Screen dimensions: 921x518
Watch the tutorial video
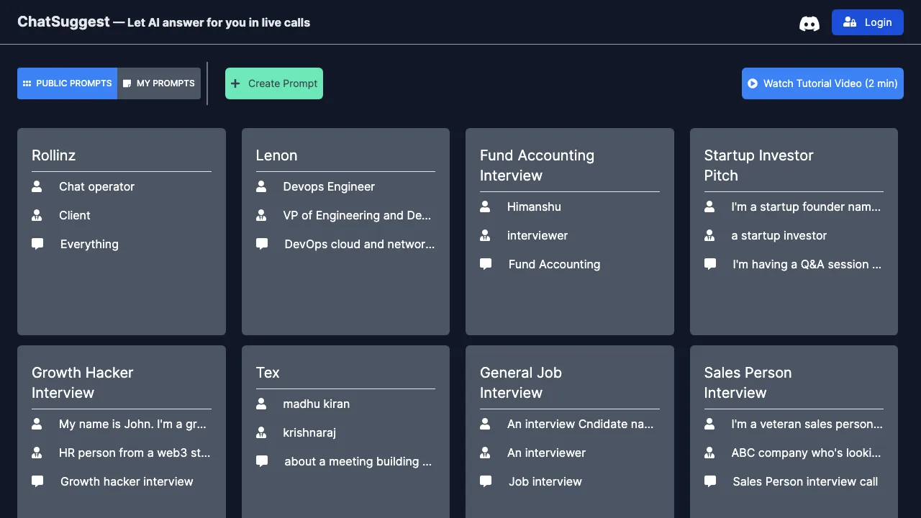click(822, 83)
